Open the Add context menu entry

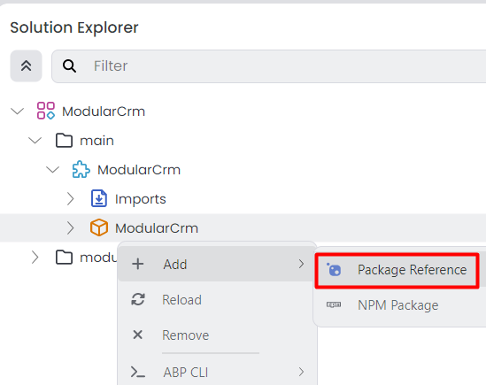pos(217,264)
